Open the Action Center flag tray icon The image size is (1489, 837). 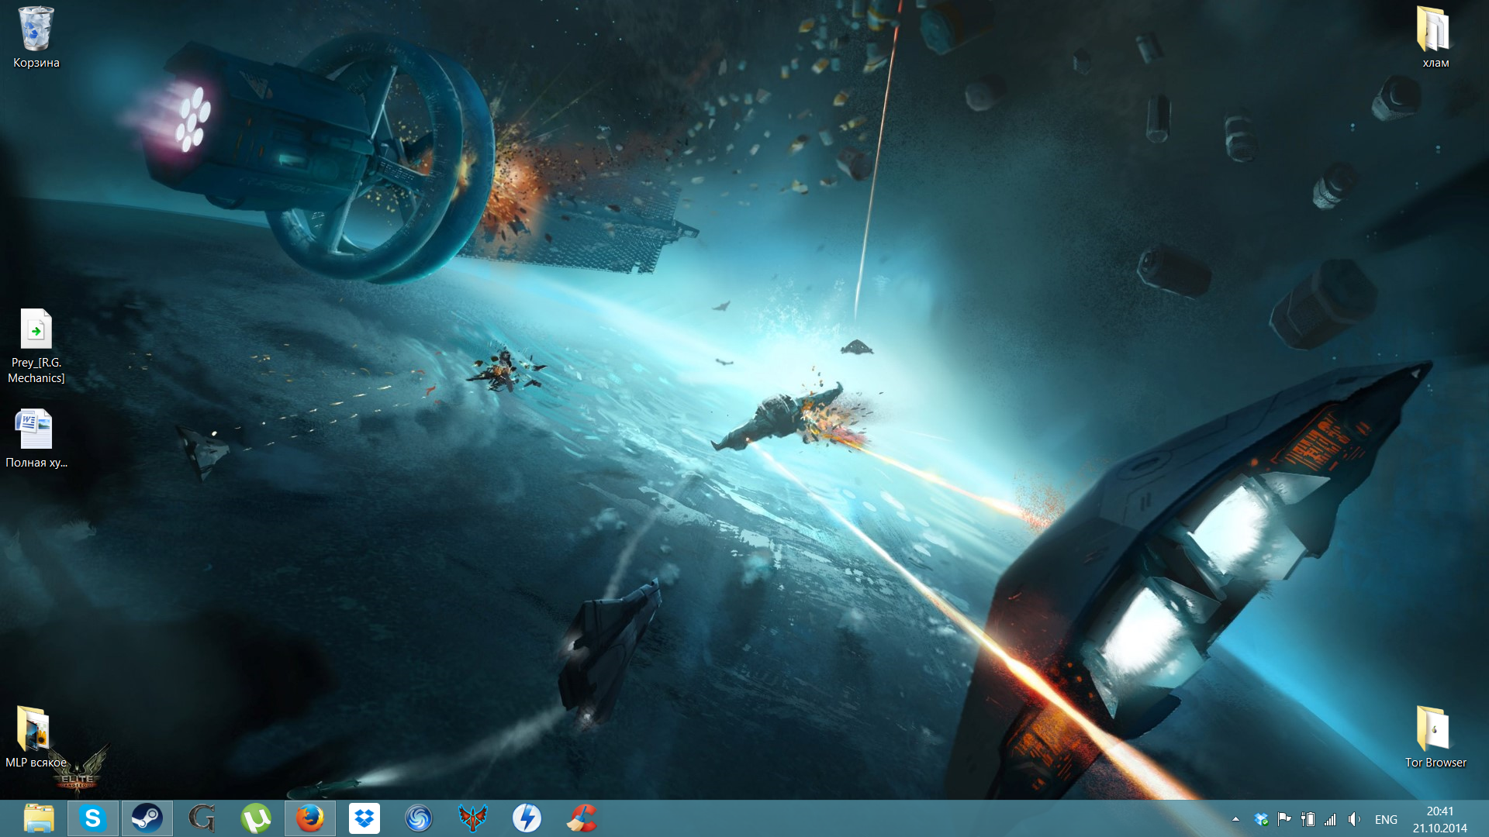click(1284, 819)
